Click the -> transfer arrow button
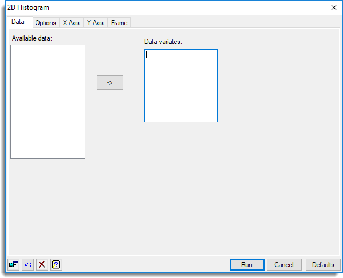 click(110, 82)
